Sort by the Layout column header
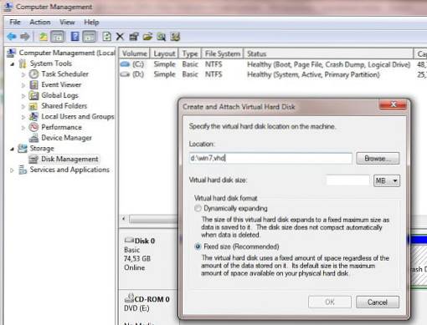Viewport: 427px width, 325px height. click(x=164, y=53)
